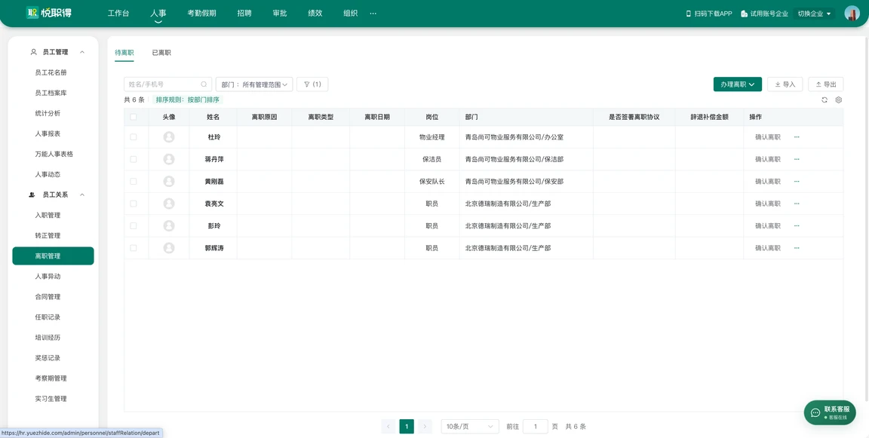869x438 pixels.
Task: Check the box for 彭玲
Action: 133,225
